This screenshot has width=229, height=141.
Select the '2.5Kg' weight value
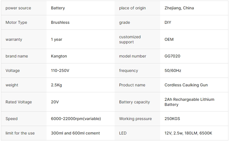tap(56, 85)
